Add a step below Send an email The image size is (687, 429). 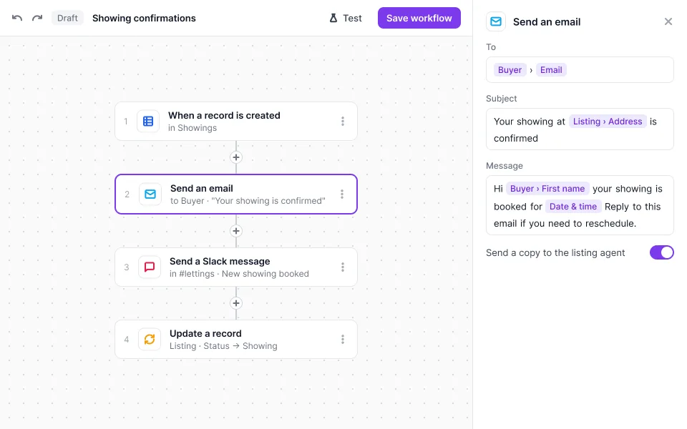(236, 231)
